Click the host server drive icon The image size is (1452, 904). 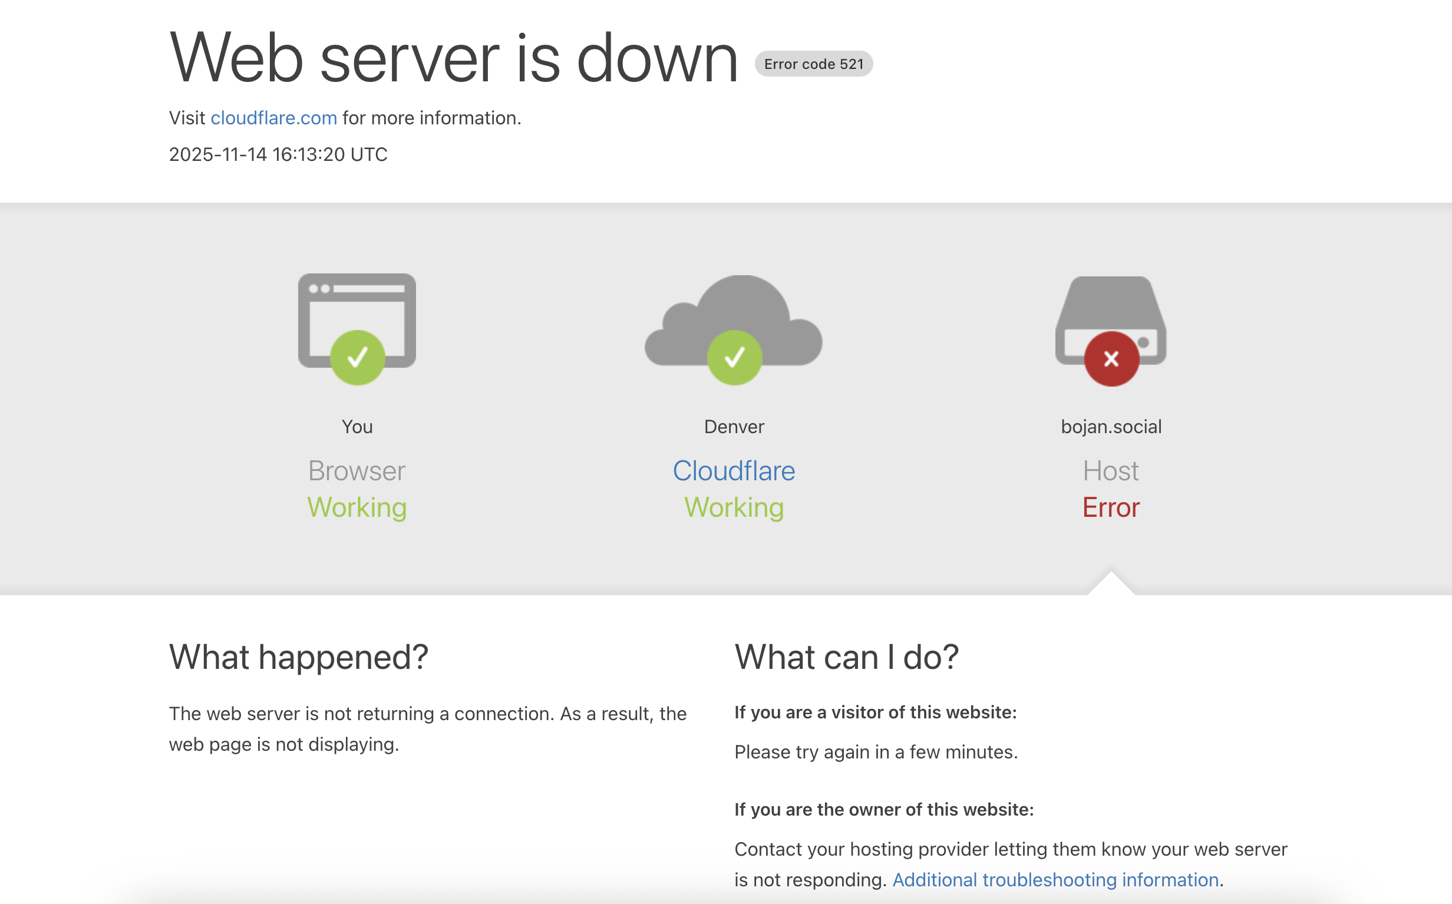click(x=1111, y=305)
